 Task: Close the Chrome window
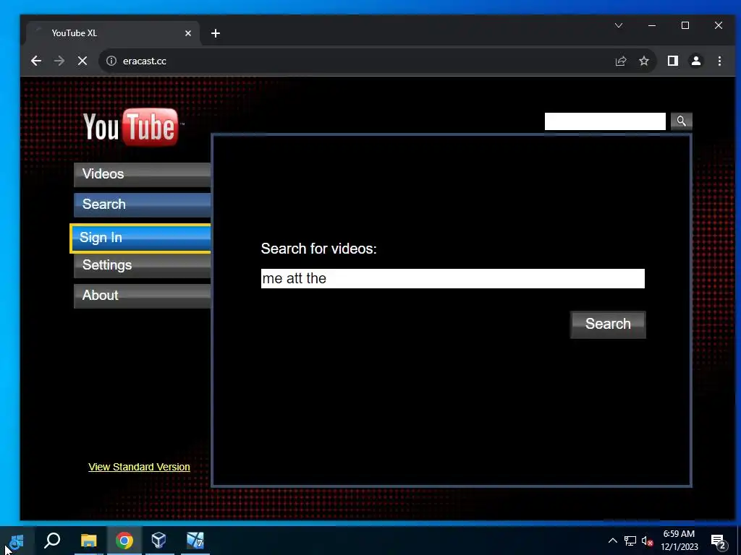coord(719,25)
